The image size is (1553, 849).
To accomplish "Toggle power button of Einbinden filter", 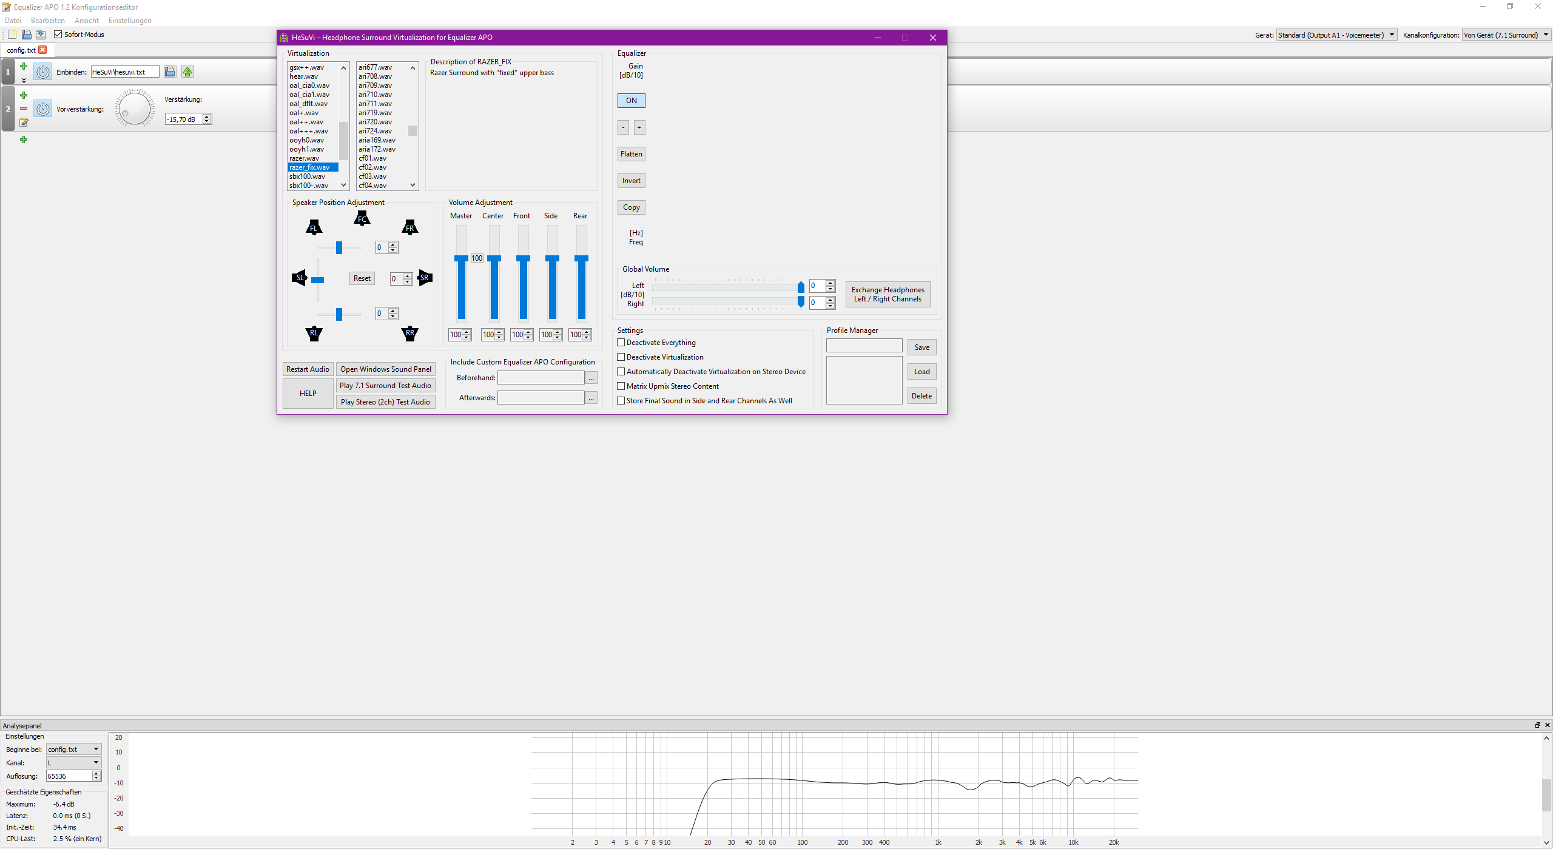I will tap(42, 72).
